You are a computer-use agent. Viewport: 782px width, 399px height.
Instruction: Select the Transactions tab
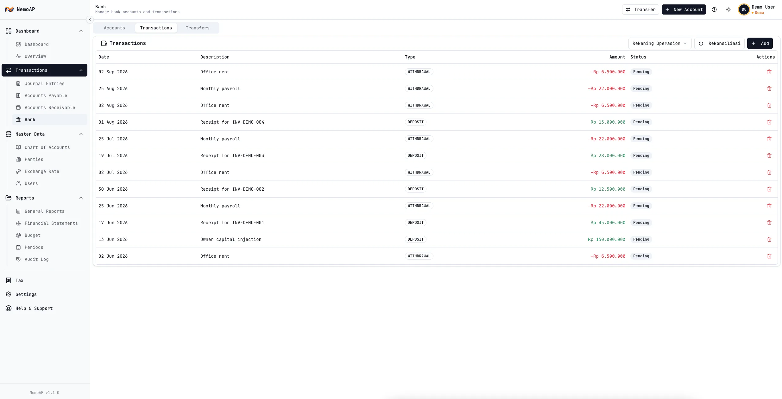(156, 28)
